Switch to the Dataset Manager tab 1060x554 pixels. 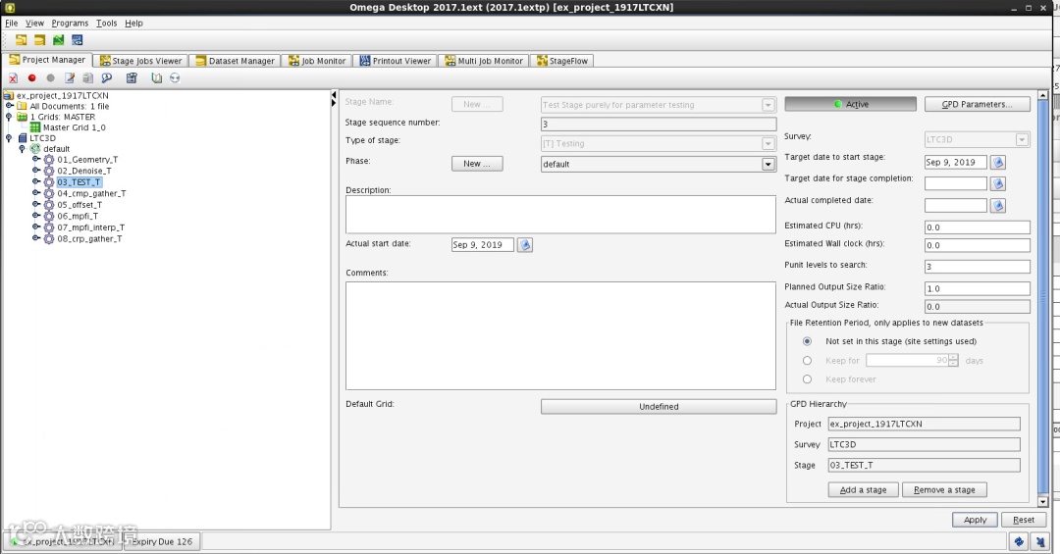[236, 61]
